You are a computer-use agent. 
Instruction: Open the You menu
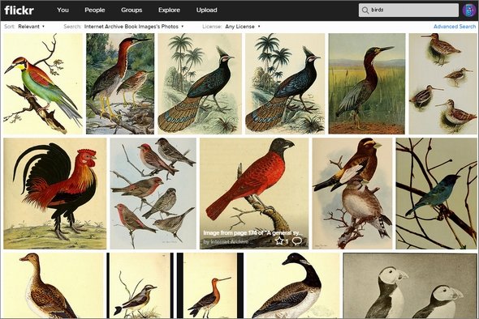63,10
